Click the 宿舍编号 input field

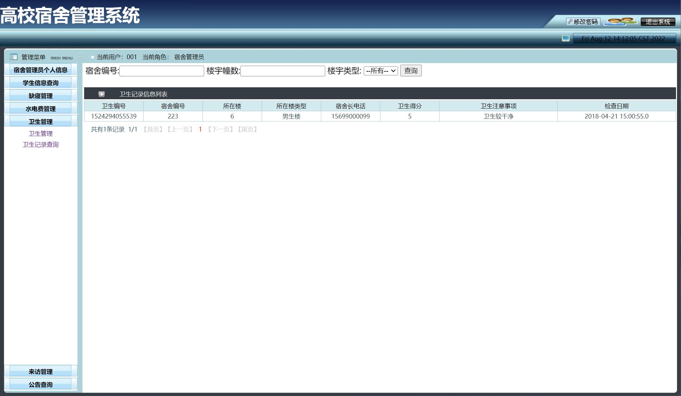(x=162, y=71)
